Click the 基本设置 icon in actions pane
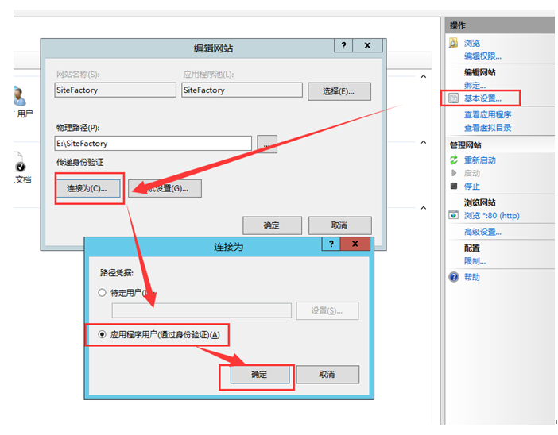 [453, 98]
